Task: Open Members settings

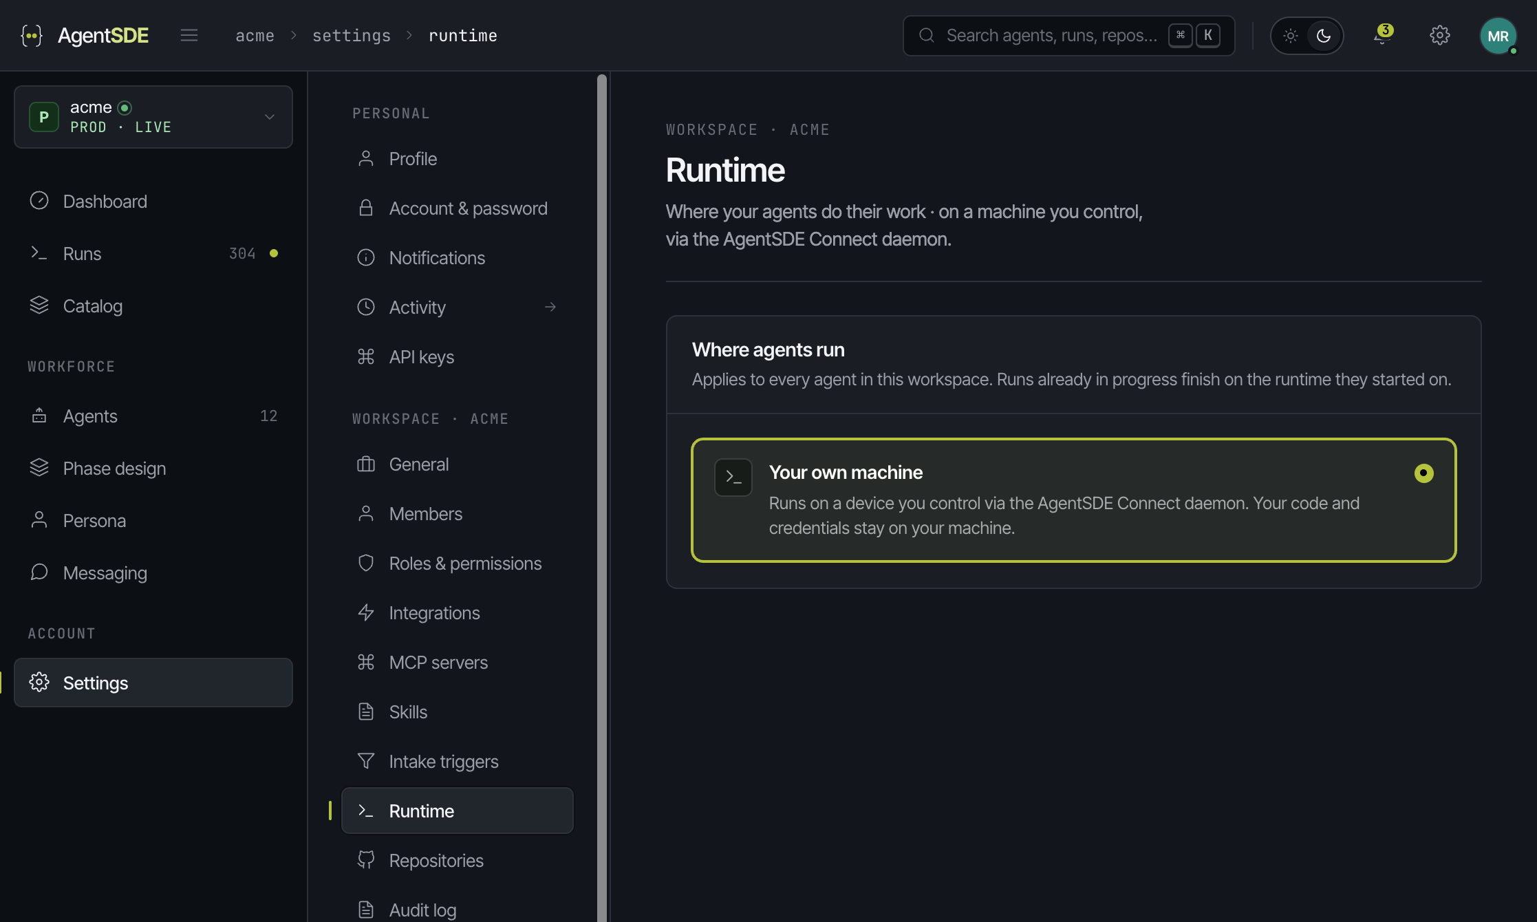Action: click(458, 514)
